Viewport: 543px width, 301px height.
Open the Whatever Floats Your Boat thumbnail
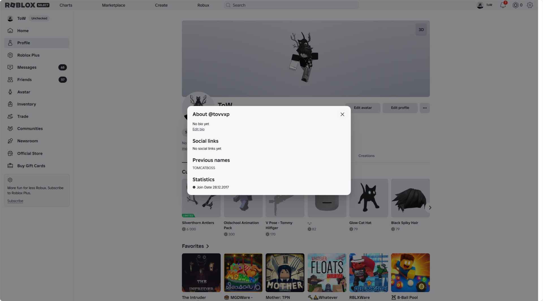coord(327,272)
